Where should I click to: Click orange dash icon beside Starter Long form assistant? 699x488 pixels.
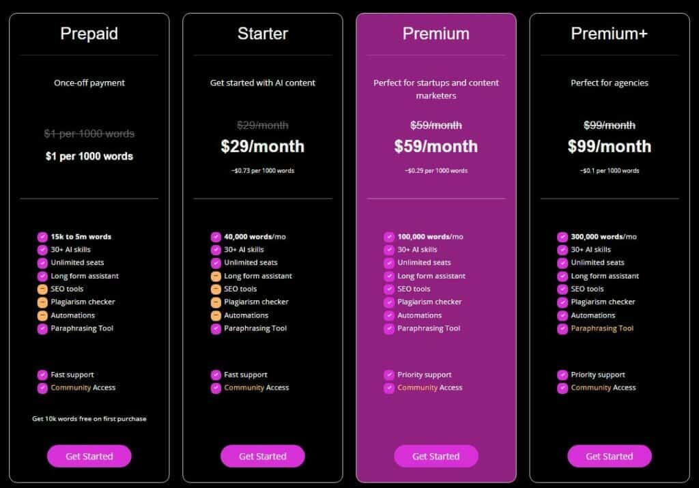216,276
